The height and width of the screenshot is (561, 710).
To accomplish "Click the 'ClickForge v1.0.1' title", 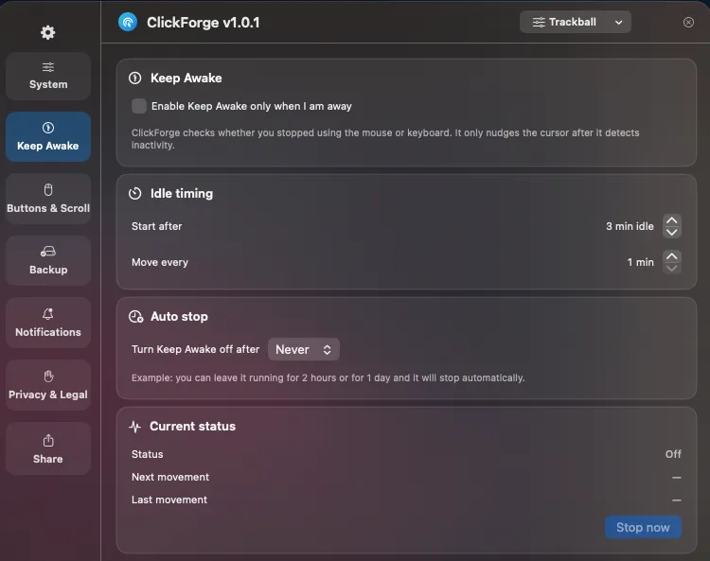I will click(x=204, y=23).
